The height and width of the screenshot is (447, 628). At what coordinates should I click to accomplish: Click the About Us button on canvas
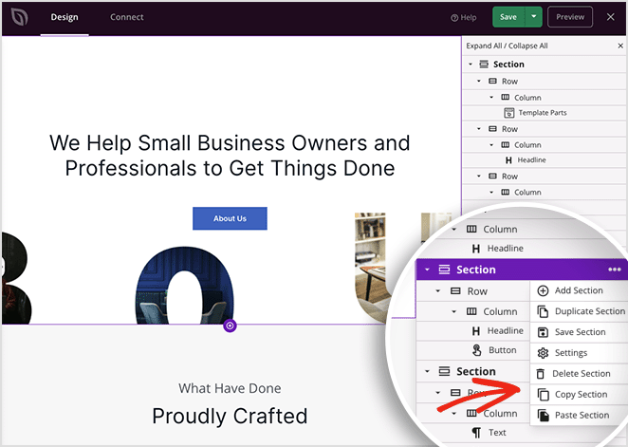click(x=230, y=218)
